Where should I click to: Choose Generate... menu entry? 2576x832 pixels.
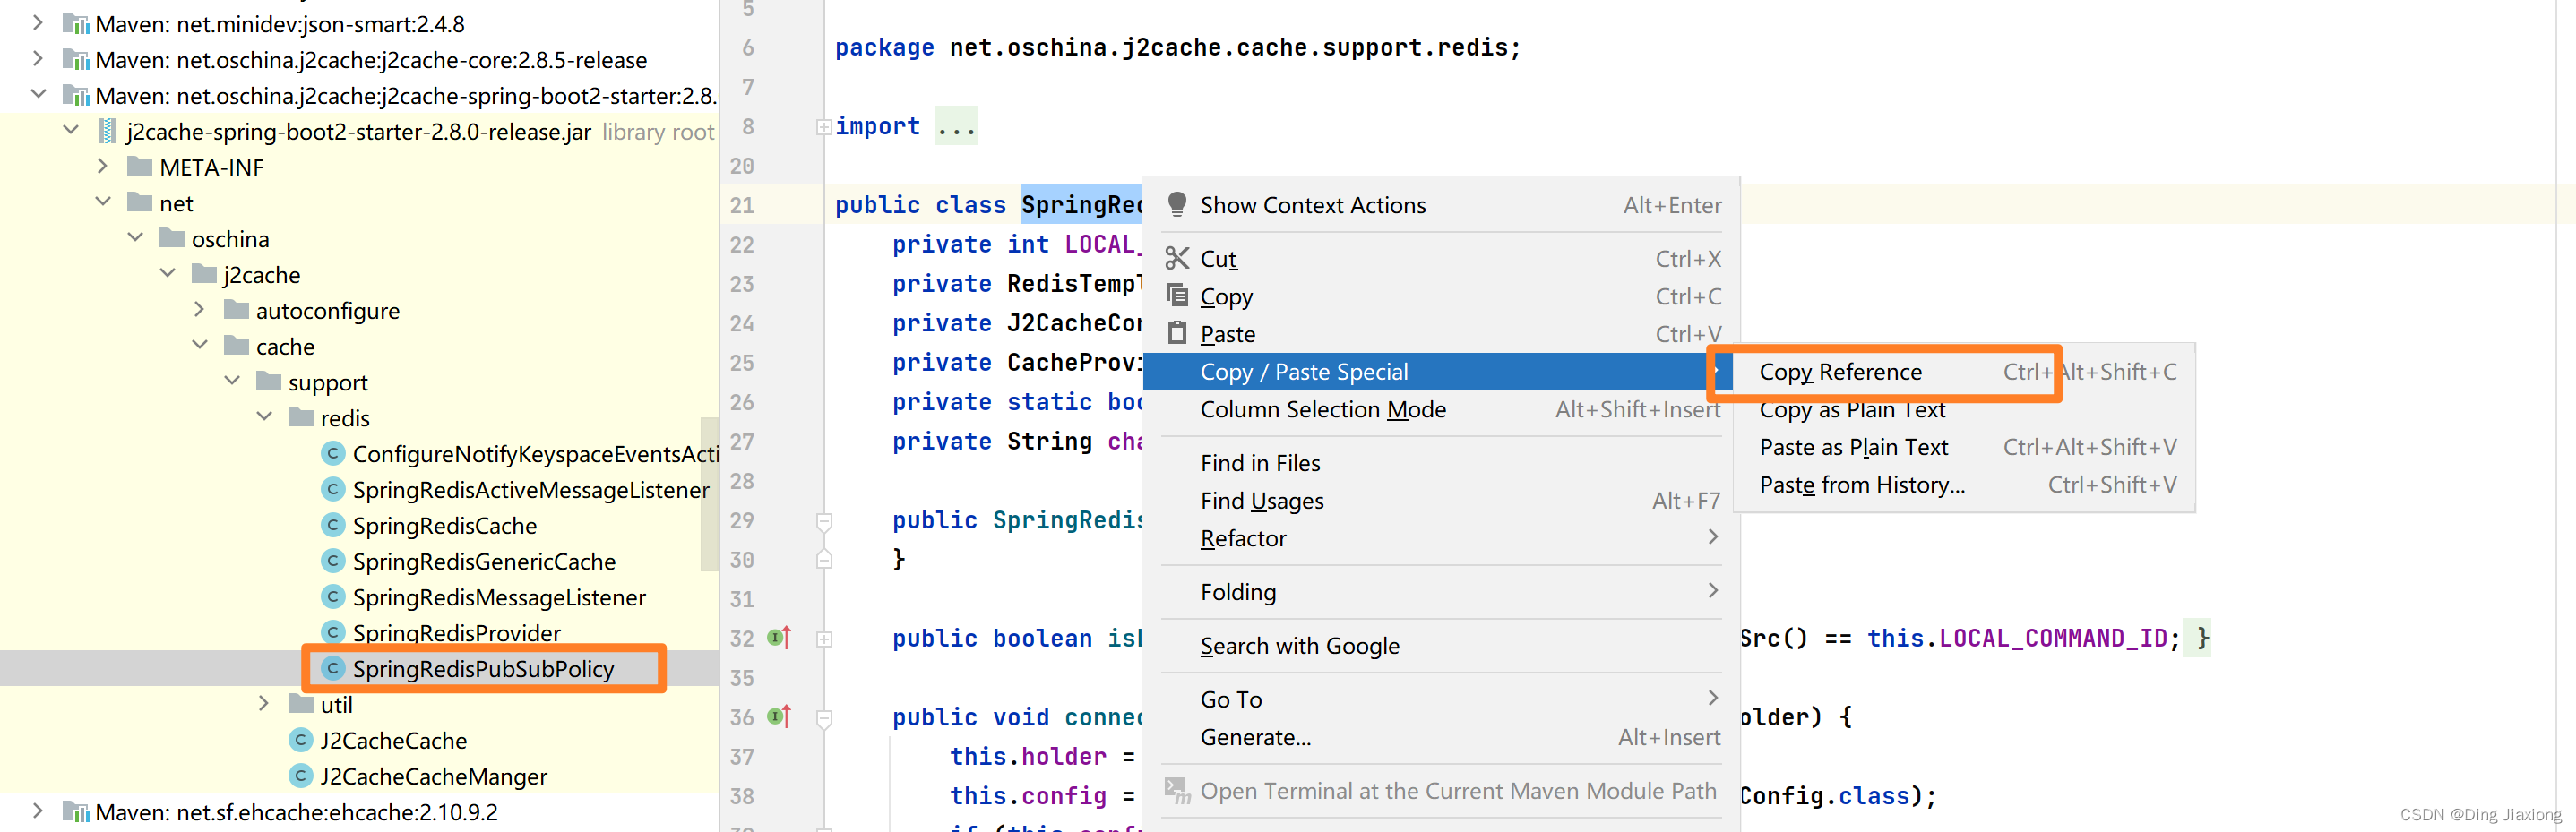[x=1440, y=737]
